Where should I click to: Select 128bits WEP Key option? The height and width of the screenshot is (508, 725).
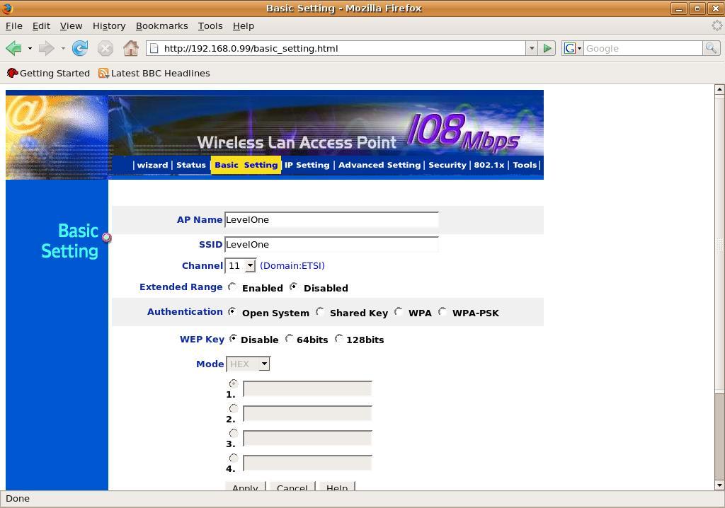(339, 339)
